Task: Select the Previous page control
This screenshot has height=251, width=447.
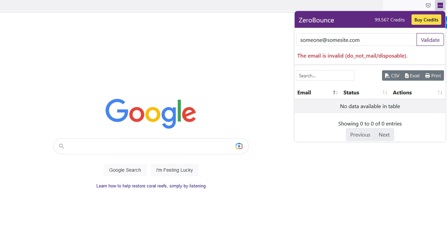Action: [360, 135]
